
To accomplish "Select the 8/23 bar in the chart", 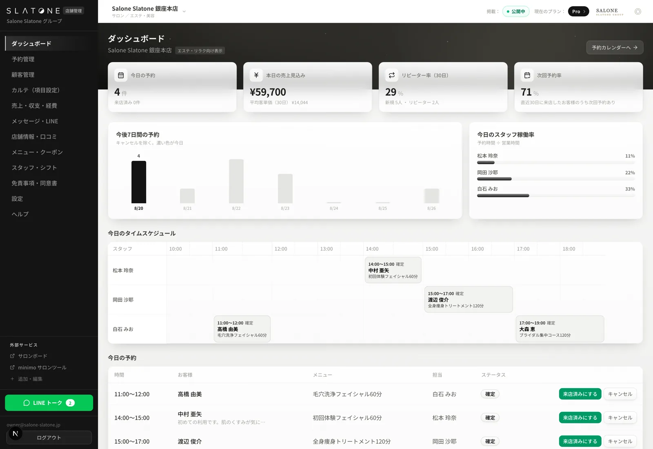I will coord(285,189).
